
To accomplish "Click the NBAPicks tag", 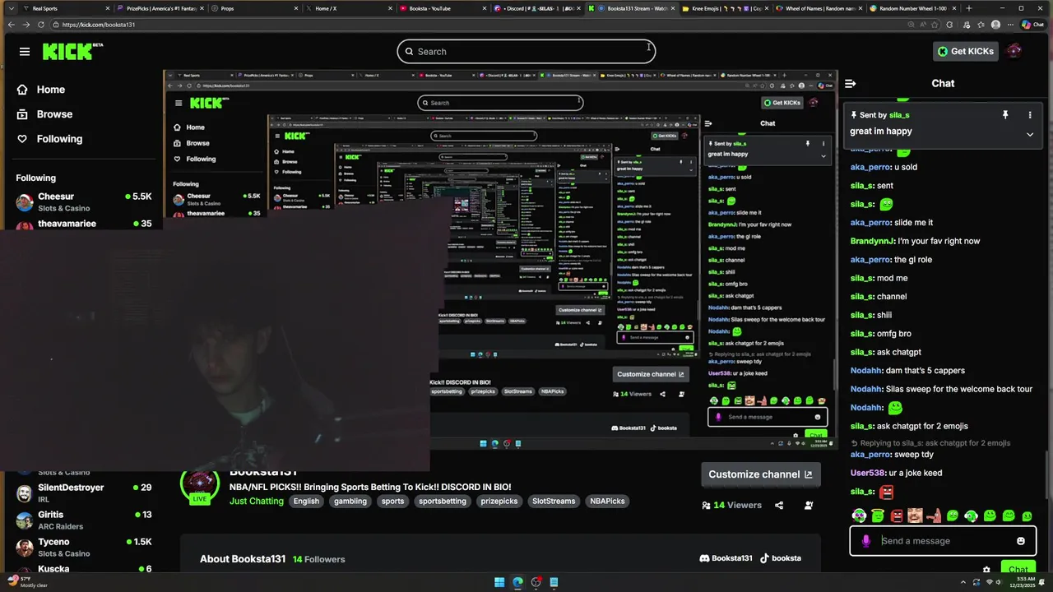I will [x=607, y=501].
